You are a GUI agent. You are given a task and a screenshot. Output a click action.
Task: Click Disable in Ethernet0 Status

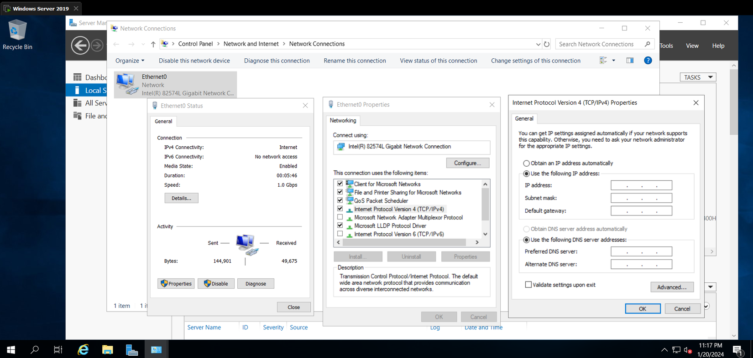(x=216, y=284)
